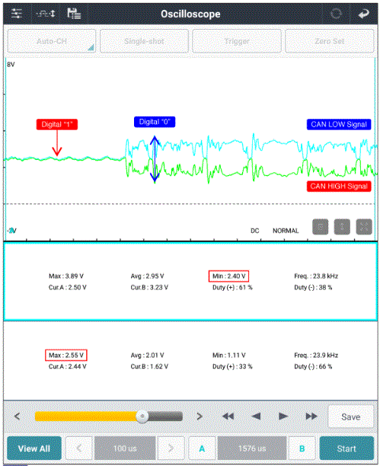380x466 pixels.
Task: Tap the Cur.A : 2.44 V reading
Action: [68, 366]
